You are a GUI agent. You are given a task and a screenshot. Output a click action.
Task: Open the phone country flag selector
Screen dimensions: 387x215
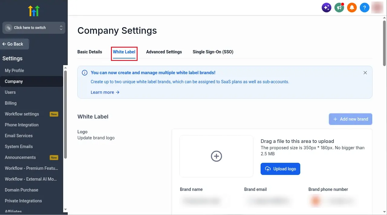click(x=316, y=201)
